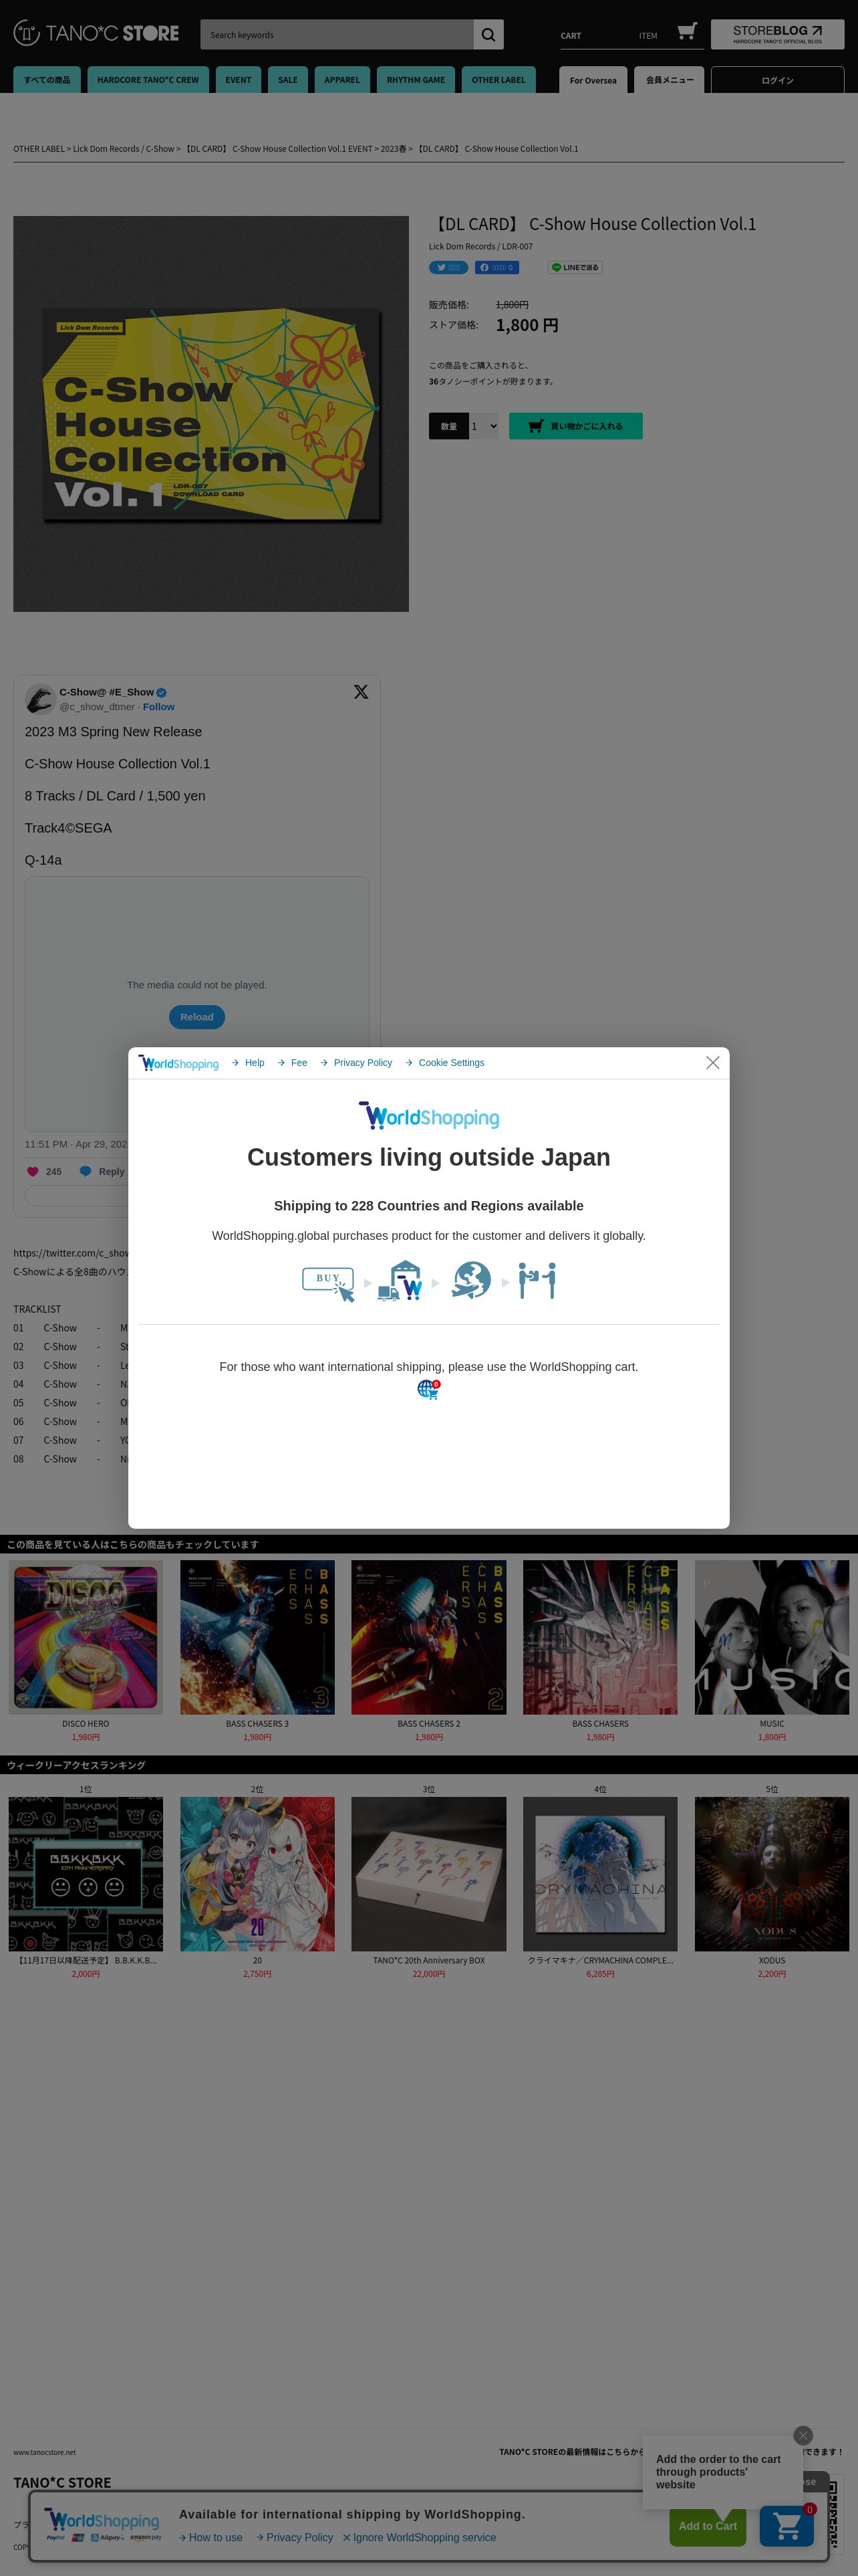The height and width of the screenshot is (2576, 858).
Task: Open BASS CHASERS product thumbnail
Action: [600, 1638]
